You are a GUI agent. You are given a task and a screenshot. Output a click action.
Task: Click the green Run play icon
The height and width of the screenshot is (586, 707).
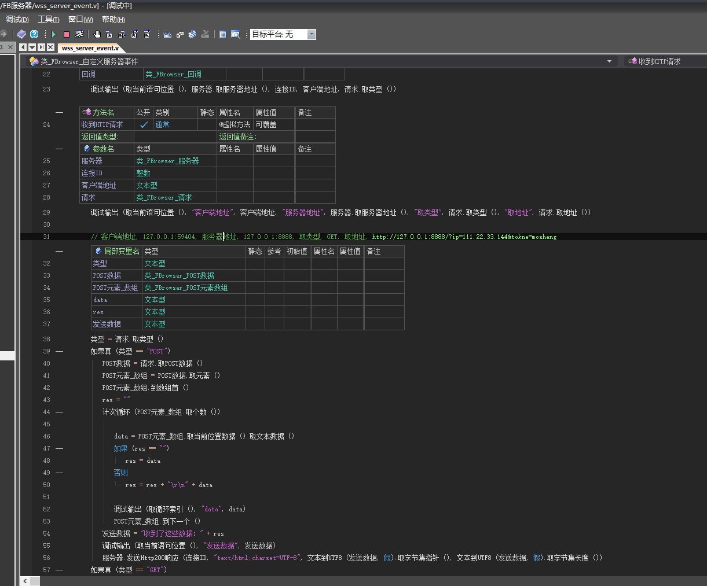coord(54,34)
